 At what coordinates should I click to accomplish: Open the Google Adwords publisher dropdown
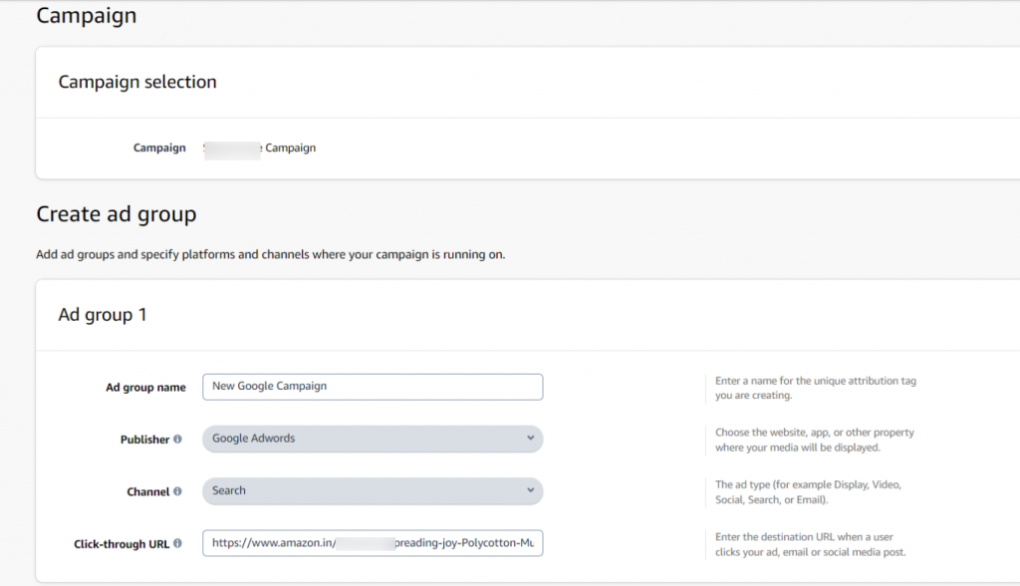coord(373,439)
